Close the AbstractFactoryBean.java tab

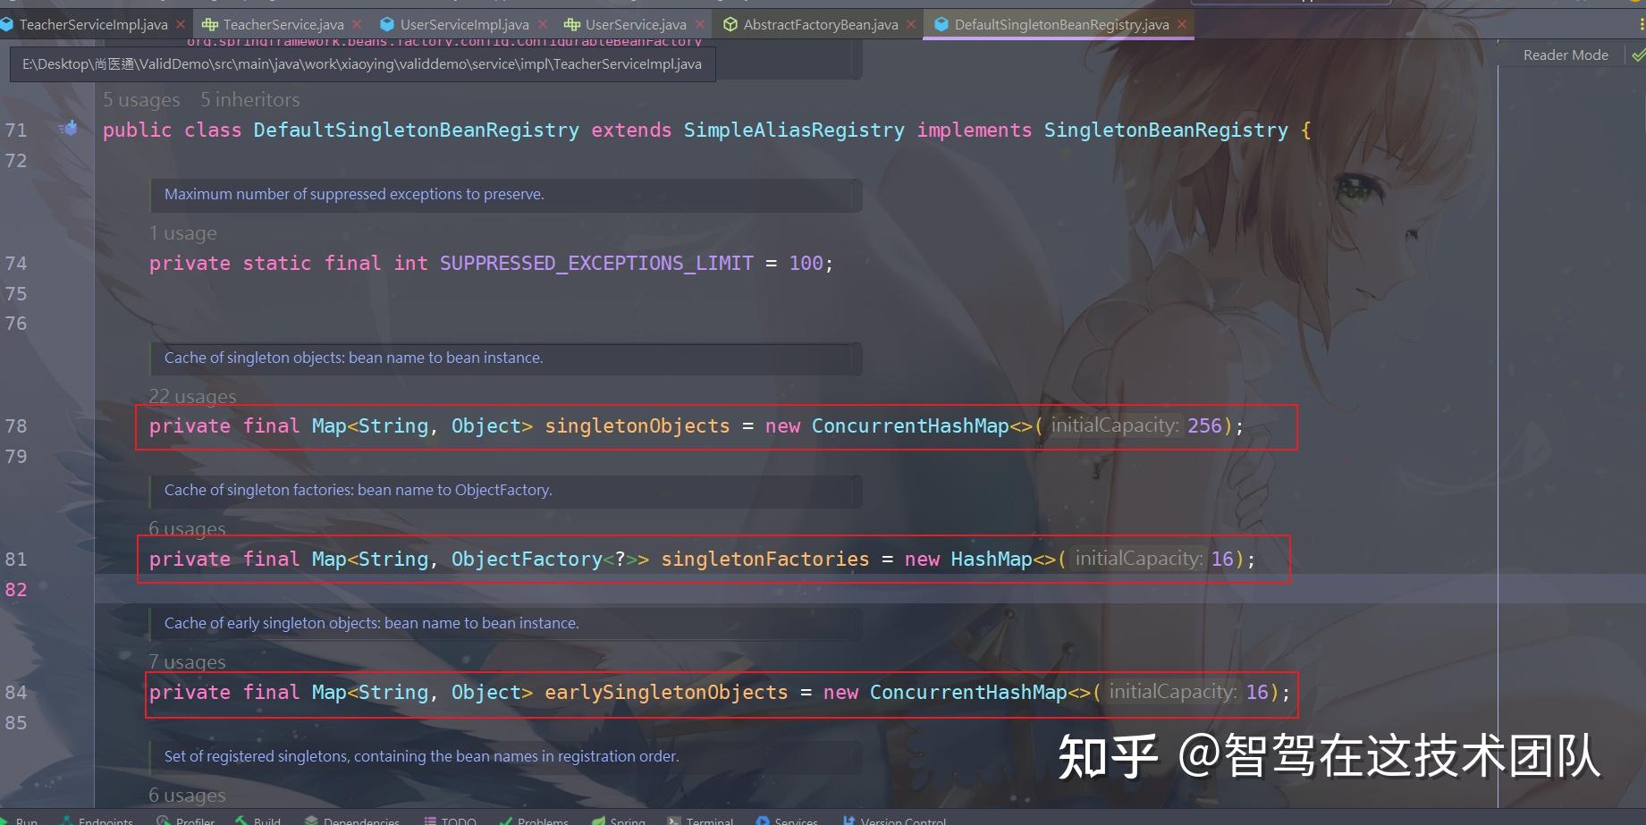(x=911, y=24)
